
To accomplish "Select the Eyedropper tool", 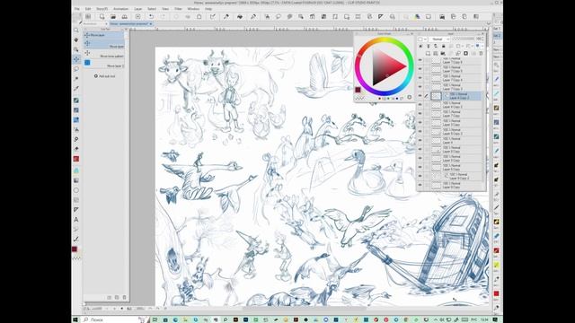I will (x=75, y=88).
